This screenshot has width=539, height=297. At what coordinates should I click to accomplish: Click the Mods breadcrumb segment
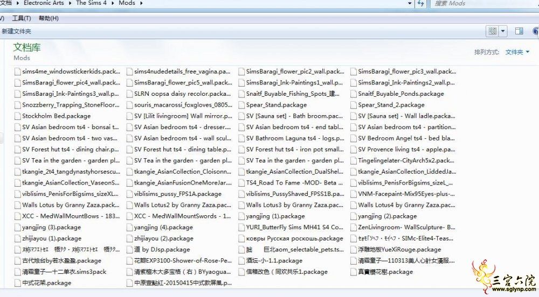(127, 3)
